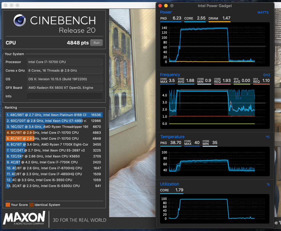Click the WATTS unit label
The image size is (281, 231).
(263, 12)
